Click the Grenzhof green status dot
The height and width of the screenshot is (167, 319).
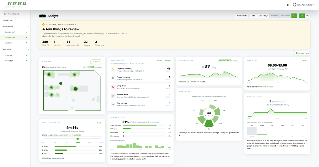pos(27,55)
